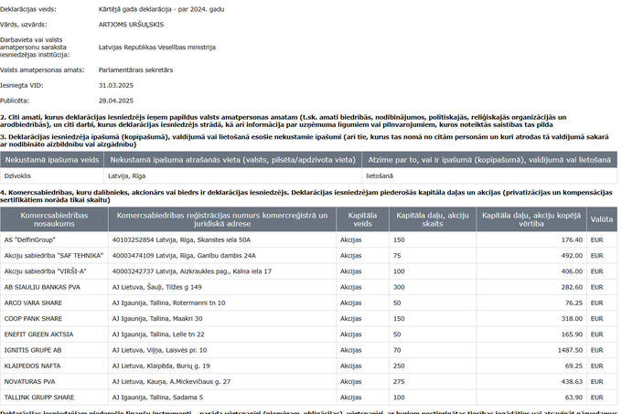Image resolution: width=622 pixels, height=414 pixels.
Task: Click share count 250 for KLAIPEDOS NAFTA
Action: [399, 366]
